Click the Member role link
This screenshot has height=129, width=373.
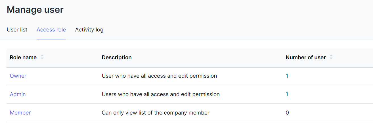20,113
